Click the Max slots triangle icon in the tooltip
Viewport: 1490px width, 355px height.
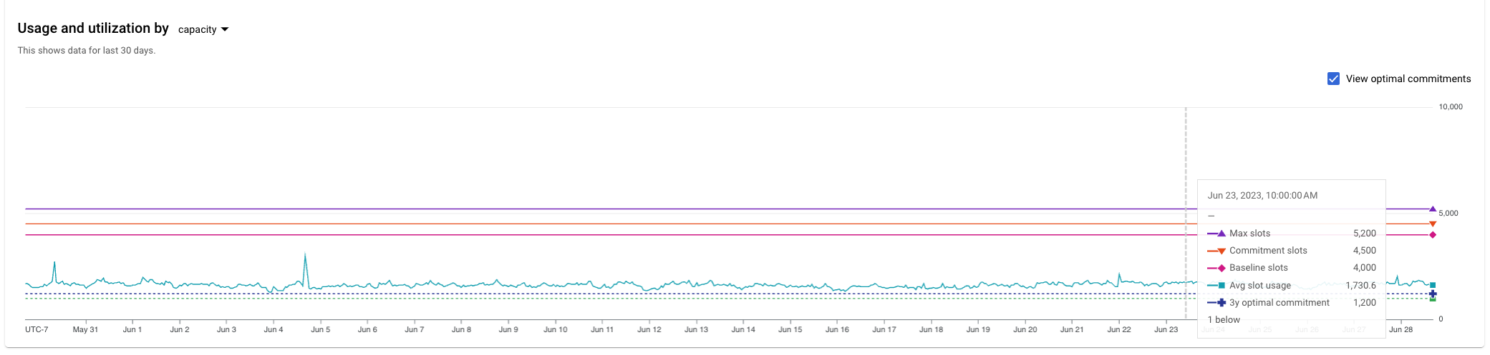[x=1221, y=234]
